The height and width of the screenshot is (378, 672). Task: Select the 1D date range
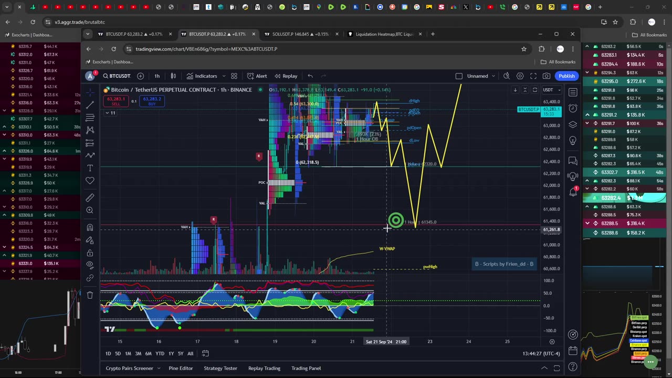point(108,353)
